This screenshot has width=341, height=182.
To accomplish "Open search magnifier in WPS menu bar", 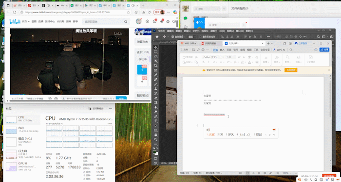I will pos(291,50).
